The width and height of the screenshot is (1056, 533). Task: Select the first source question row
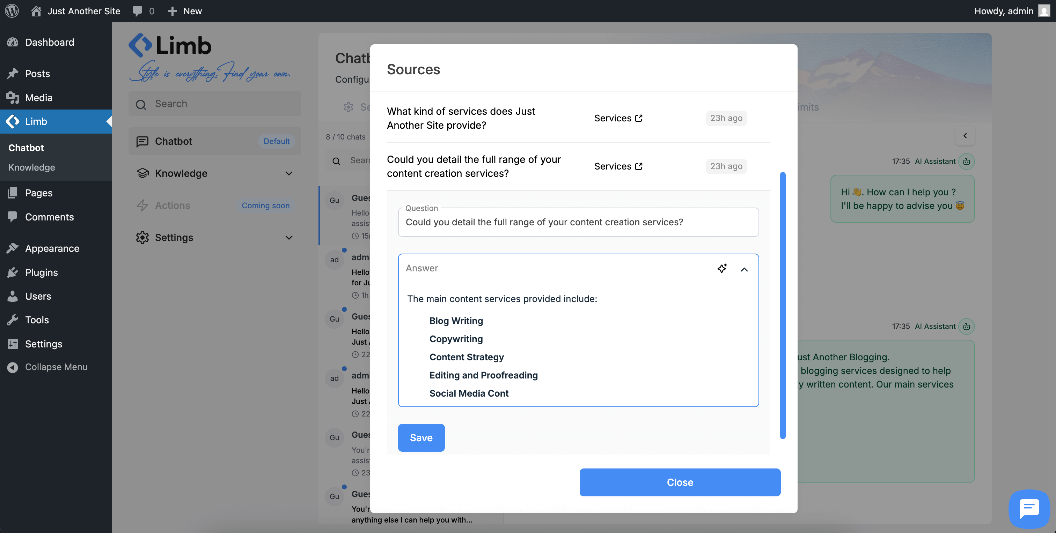pyautogui.click(x=461, y=118)
